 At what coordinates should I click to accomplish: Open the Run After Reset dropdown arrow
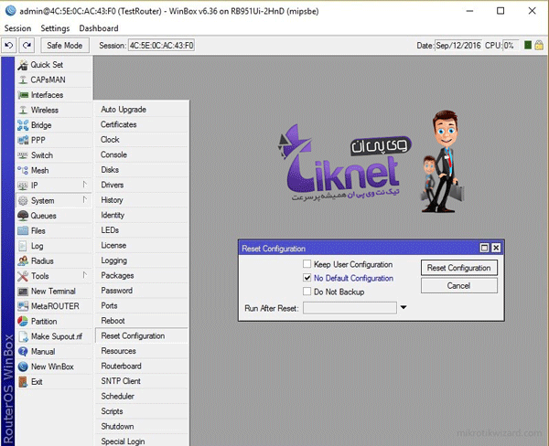click(x=404, y=308)
